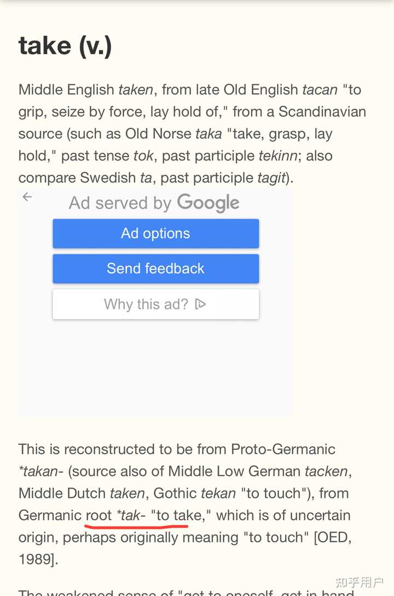Click the Gothic word "tekan"
The width and height of the screenshot is (394, 596).
point(219,493)
